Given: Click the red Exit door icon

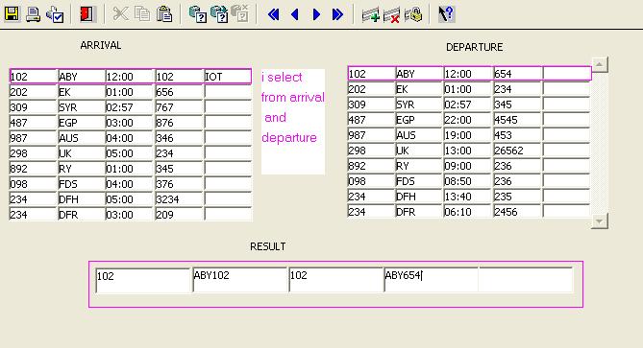Looking at the screenshot, I should (87, 14).
